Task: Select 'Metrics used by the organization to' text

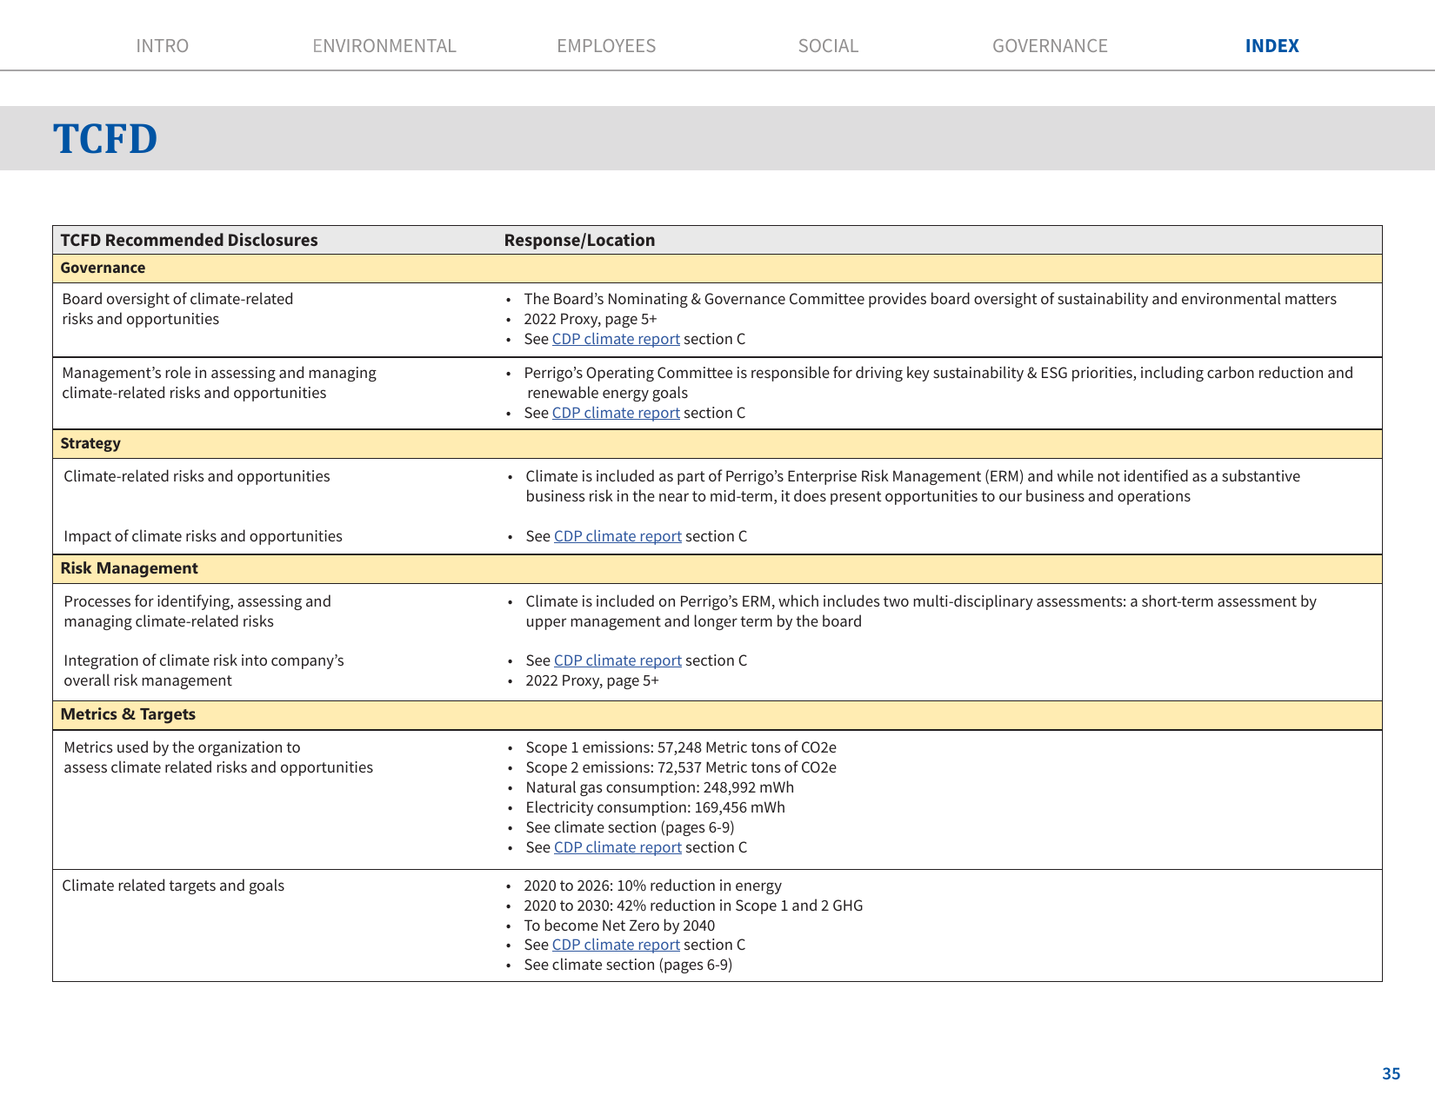Action: [182, 747]
